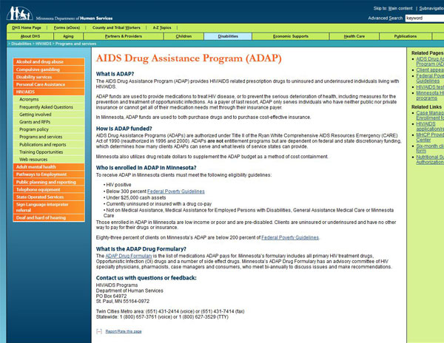444x343 pixels.
Task: Click HIV/AIDS in the breadcrumb
Action: coord(44,44)
